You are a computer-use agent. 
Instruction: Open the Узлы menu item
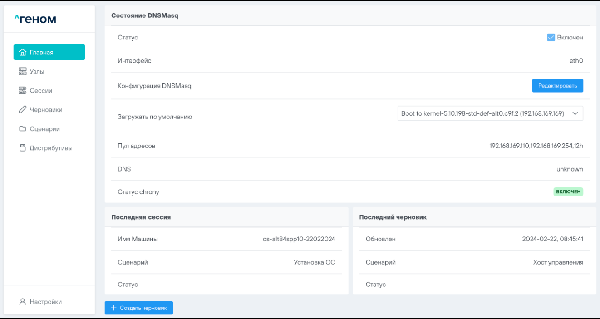click(37, 72)
